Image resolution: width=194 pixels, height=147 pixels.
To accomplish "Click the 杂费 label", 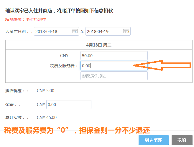I will [13, 105].
